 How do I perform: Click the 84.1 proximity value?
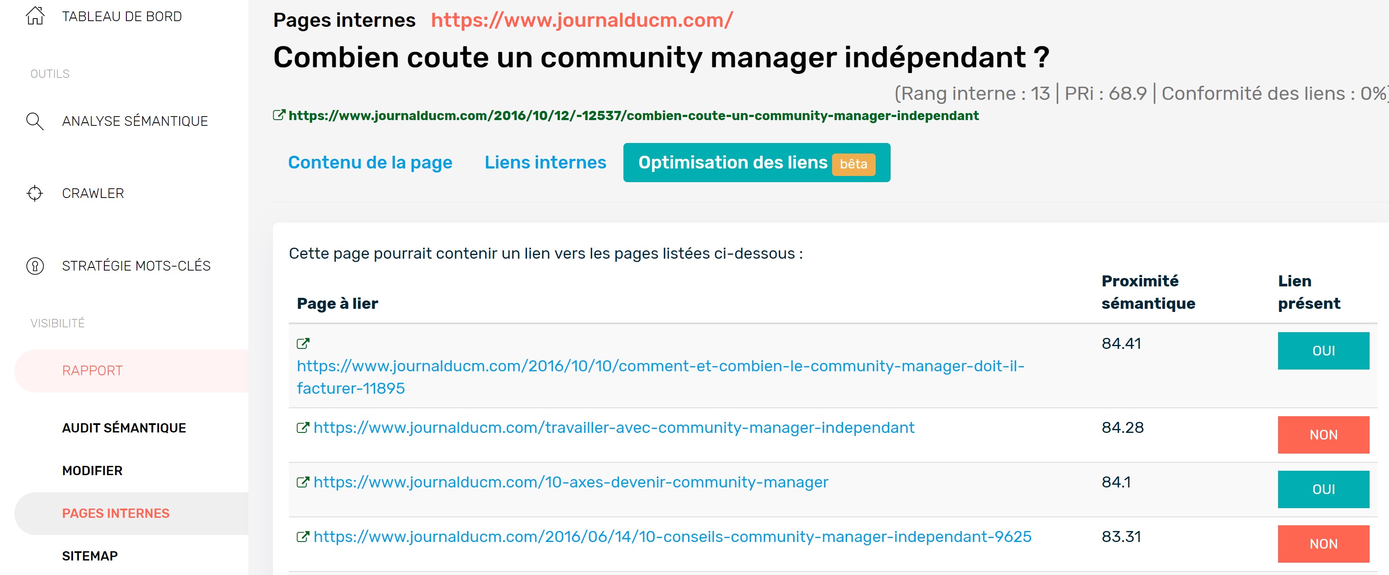[1116, 482]
